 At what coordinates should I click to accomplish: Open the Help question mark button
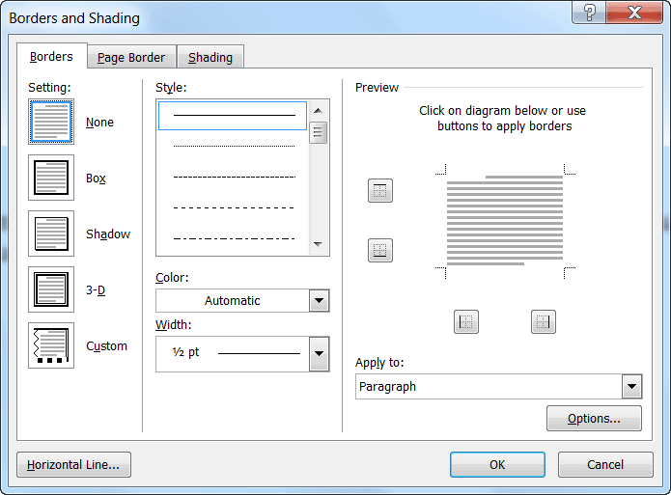[589, 12]
